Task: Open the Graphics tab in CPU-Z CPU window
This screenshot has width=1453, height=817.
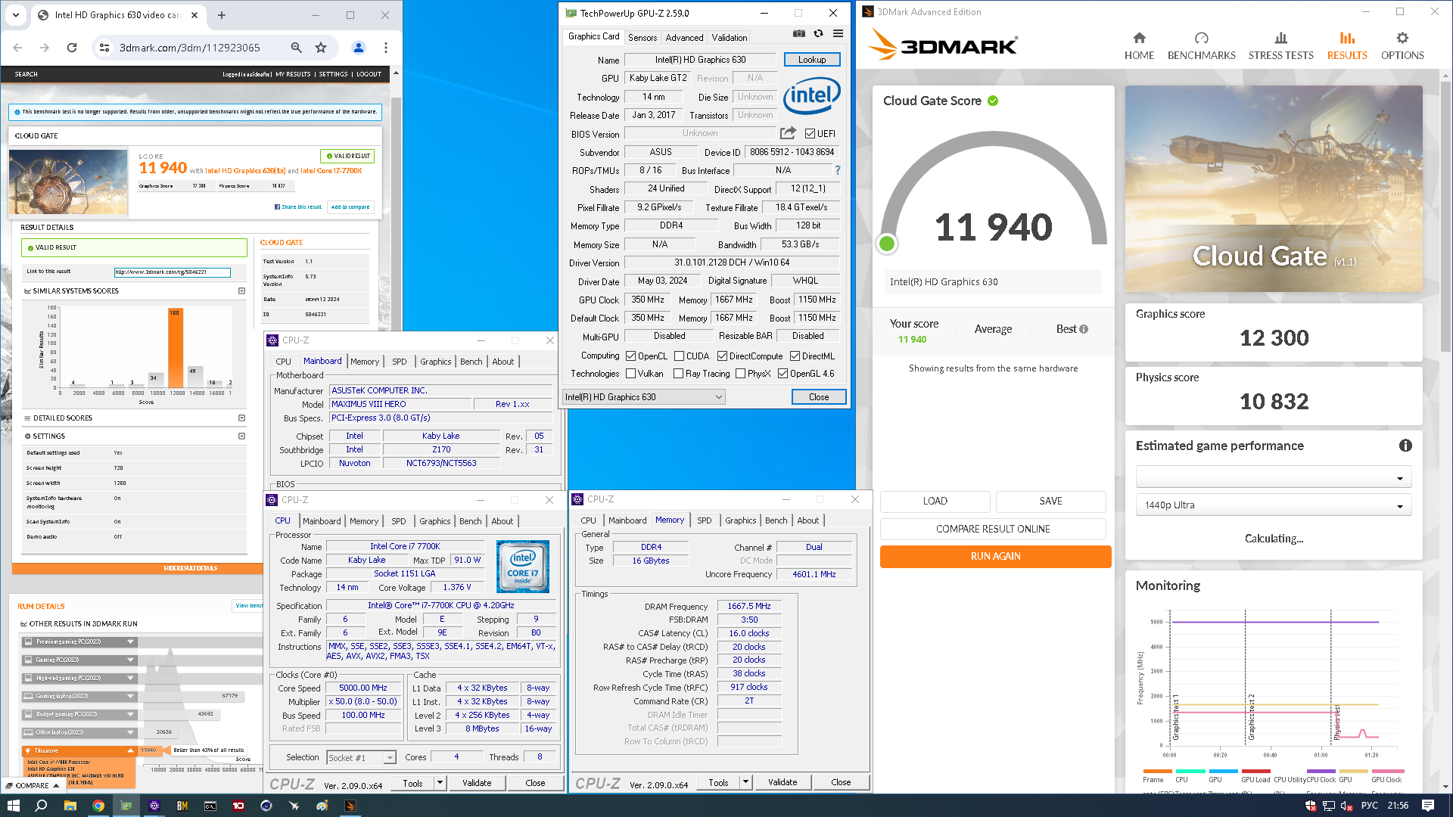Action: point(434,521)
